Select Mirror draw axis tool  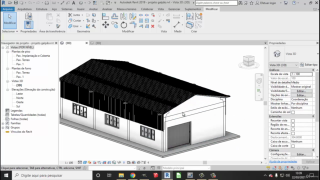132,16
